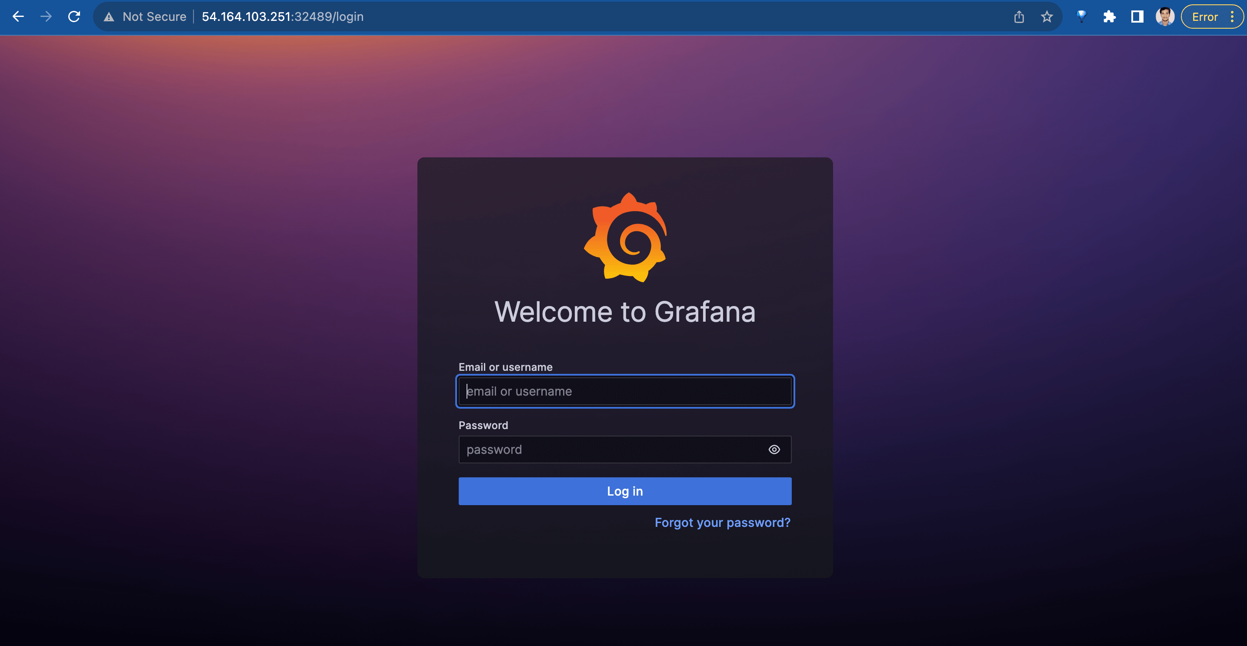Open the Error status dropdown
Screen dimensions: 1247x646
coord(1205,17)
